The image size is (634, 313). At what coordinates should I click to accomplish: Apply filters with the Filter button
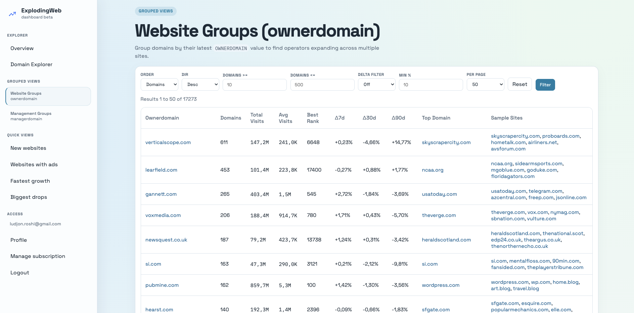[x=545, y=85]
